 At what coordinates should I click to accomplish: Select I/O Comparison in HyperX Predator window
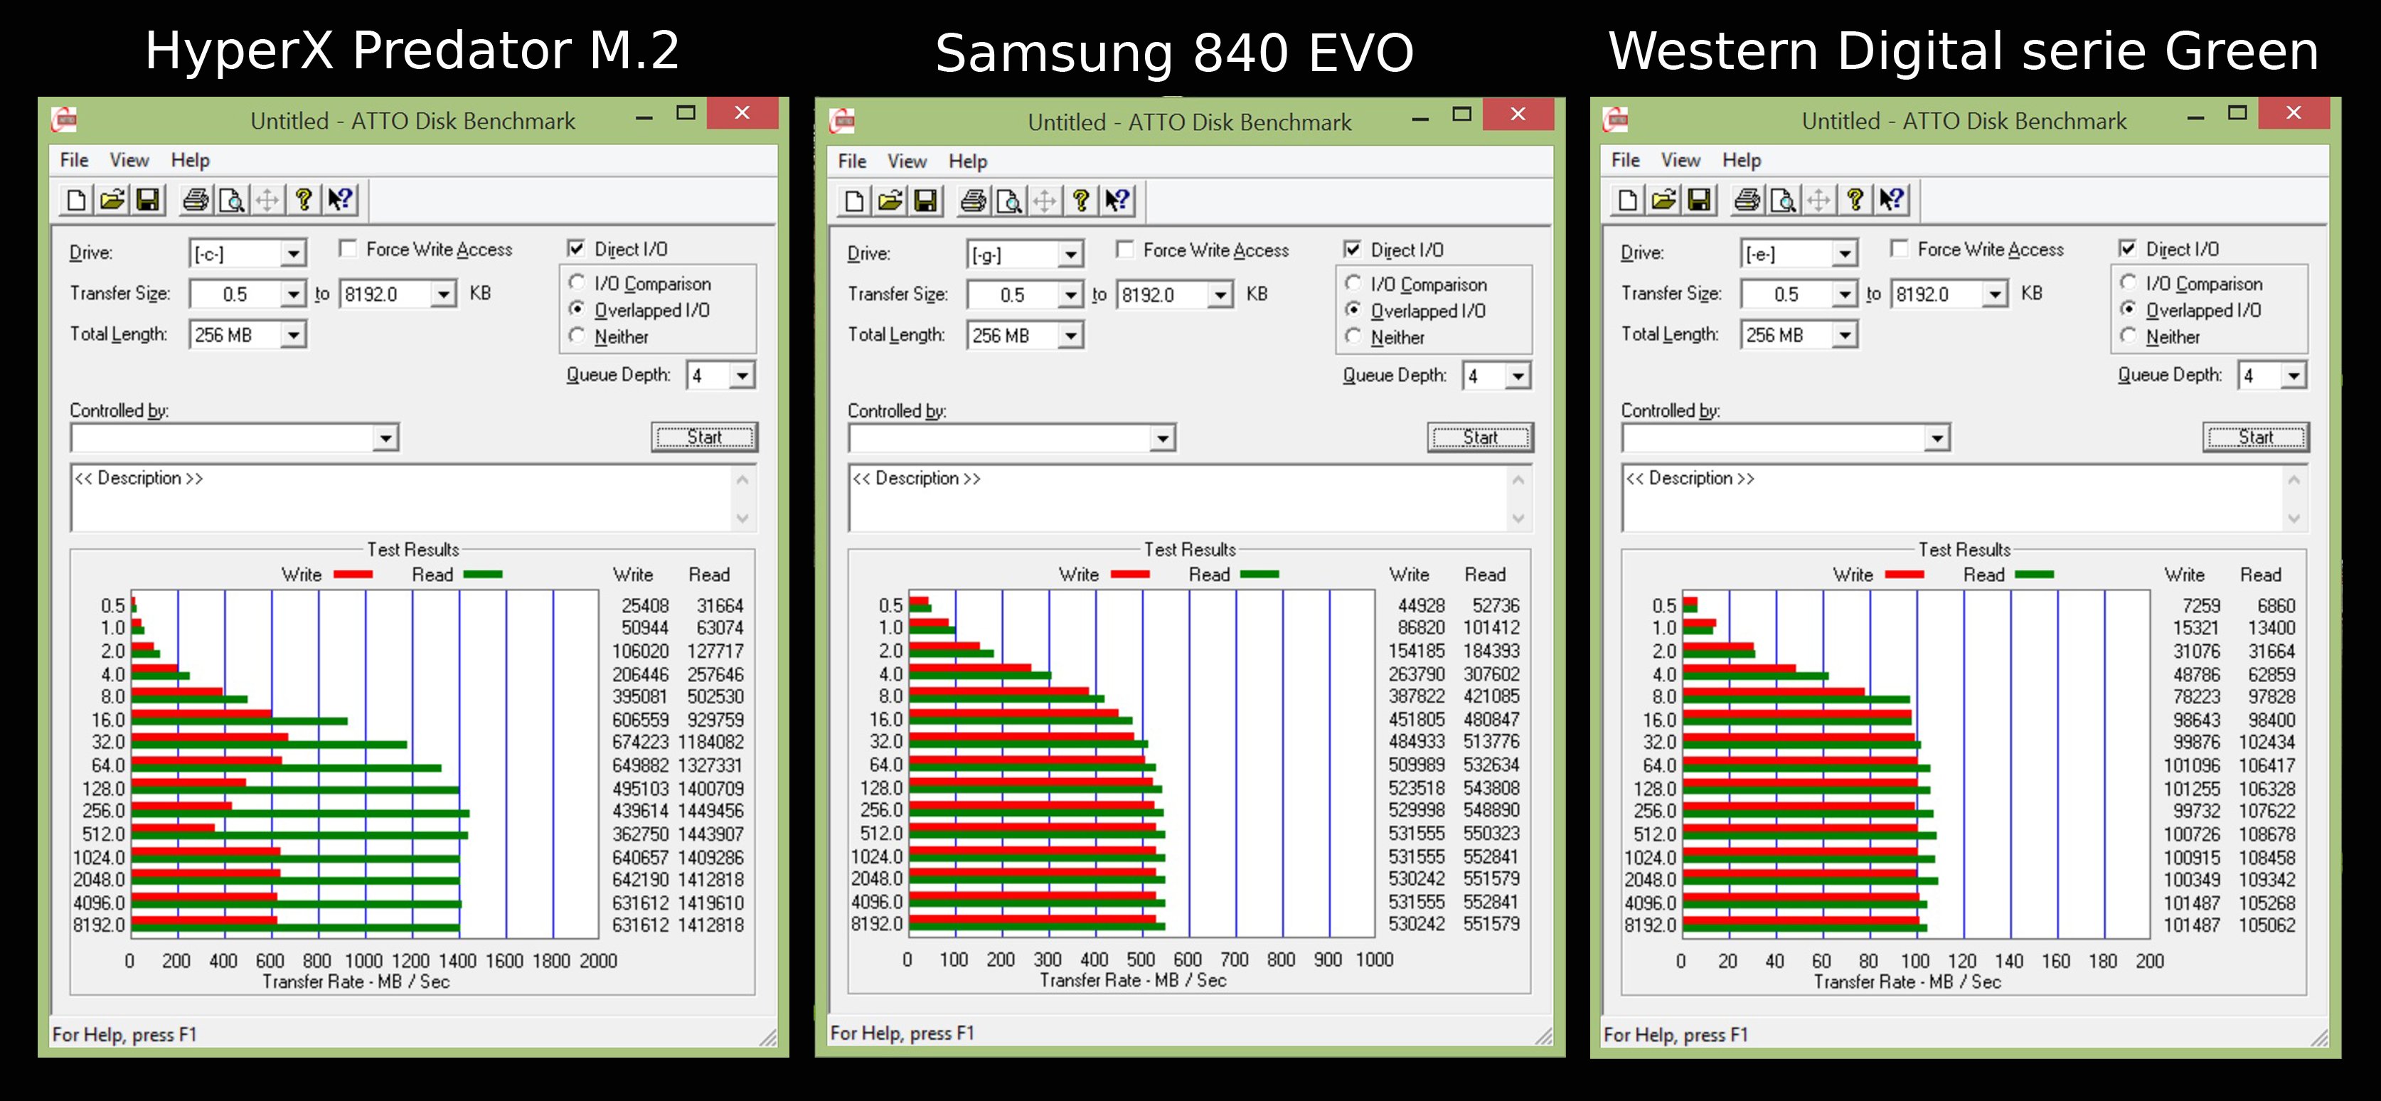pyautogui.click(x=577, y=283)
